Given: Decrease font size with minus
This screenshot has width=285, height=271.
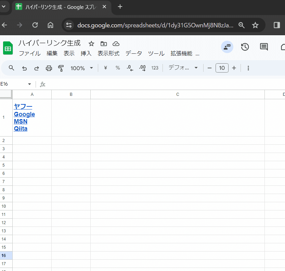Looking at the screenshot, I should [x=209, y=68].
